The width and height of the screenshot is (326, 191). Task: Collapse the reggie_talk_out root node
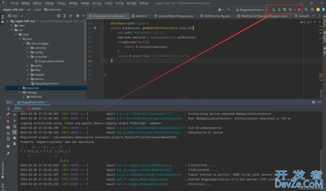8,21
